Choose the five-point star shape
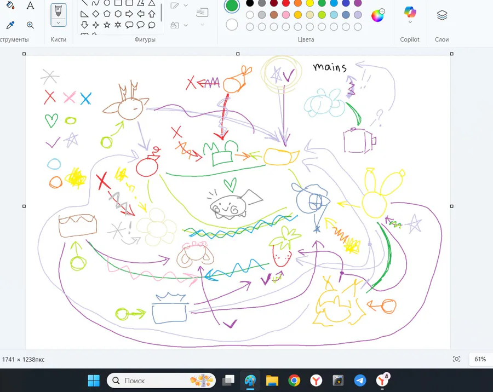 coord(107,25)
